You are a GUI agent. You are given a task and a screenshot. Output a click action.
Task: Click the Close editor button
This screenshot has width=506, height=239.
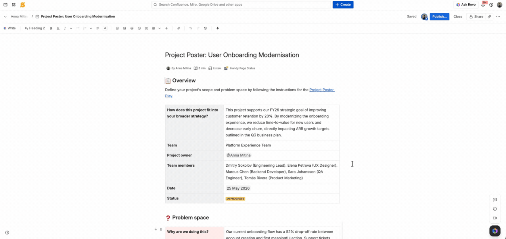458,17
